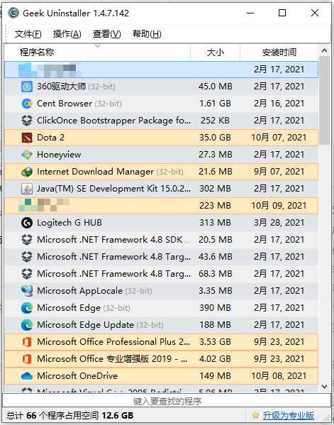Select the Dota 2 icon
Screen dimensions: 334x425
tap(27, 138)
